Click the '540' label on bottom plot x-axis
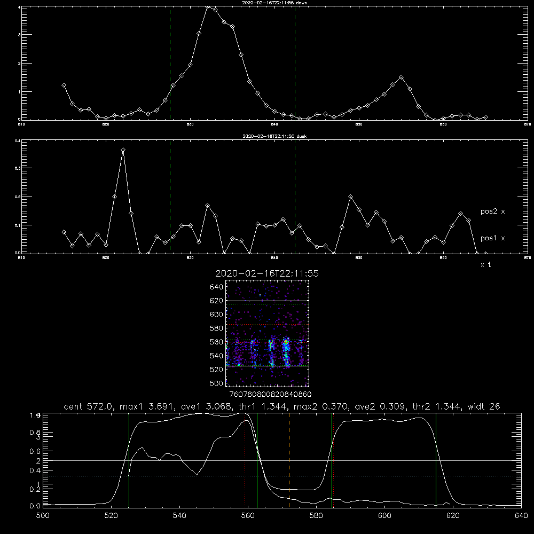The height and width of the screenshot is (534, 534). click(x=179, y=515)
